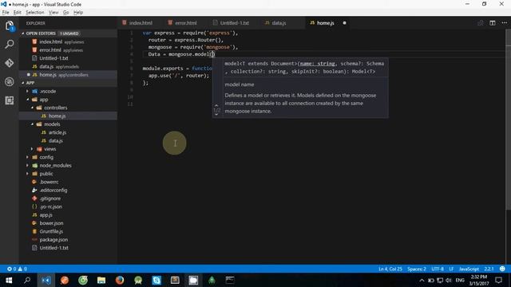The width and height of the screenshot is (511, 287).
Task: Change indentation via Spaces: 2
Action: (x=417, y=269)
